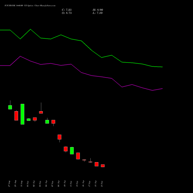Image resolution: width=193 pixels, height=193 pixels.
Task: Click the purple lower band line
Action: pos(81,73)
